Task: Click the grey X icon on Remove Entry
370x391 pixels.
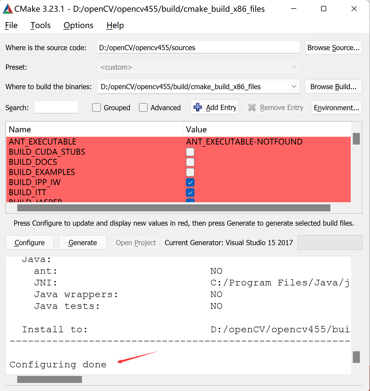Action: pyautogui.click(x=252, y=107)
